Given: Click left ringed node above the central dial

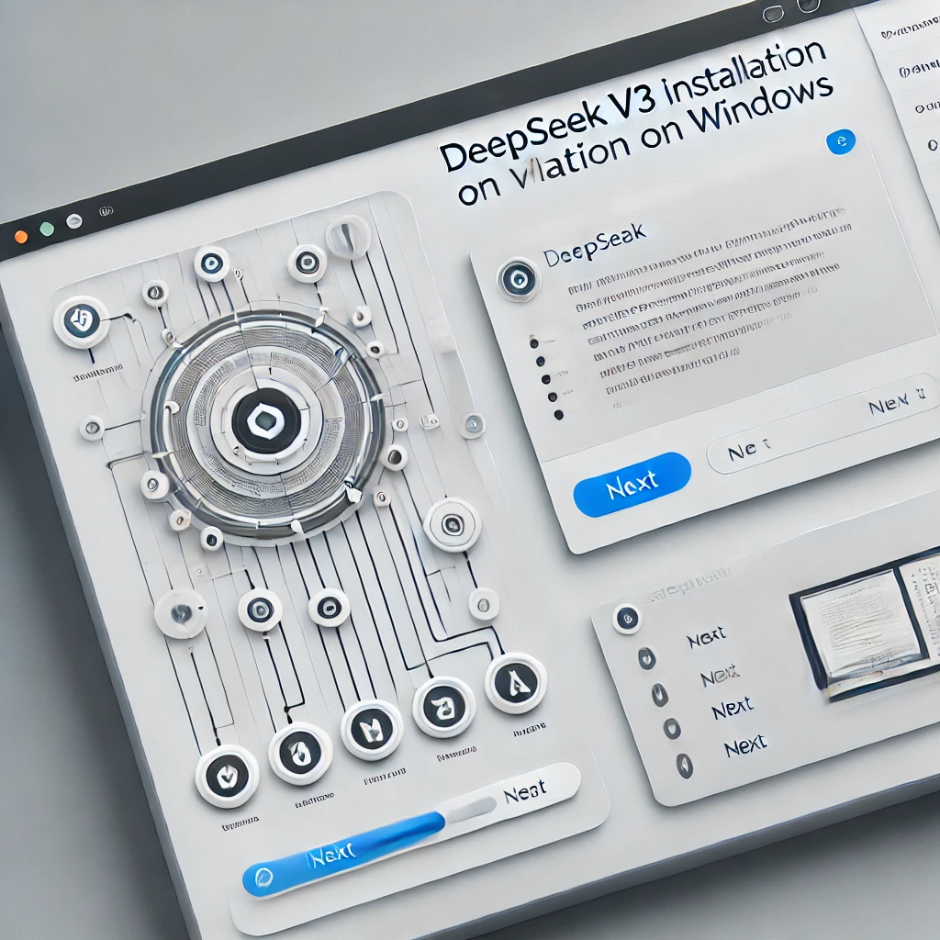Looking at the screenshot, I should 212,263.
